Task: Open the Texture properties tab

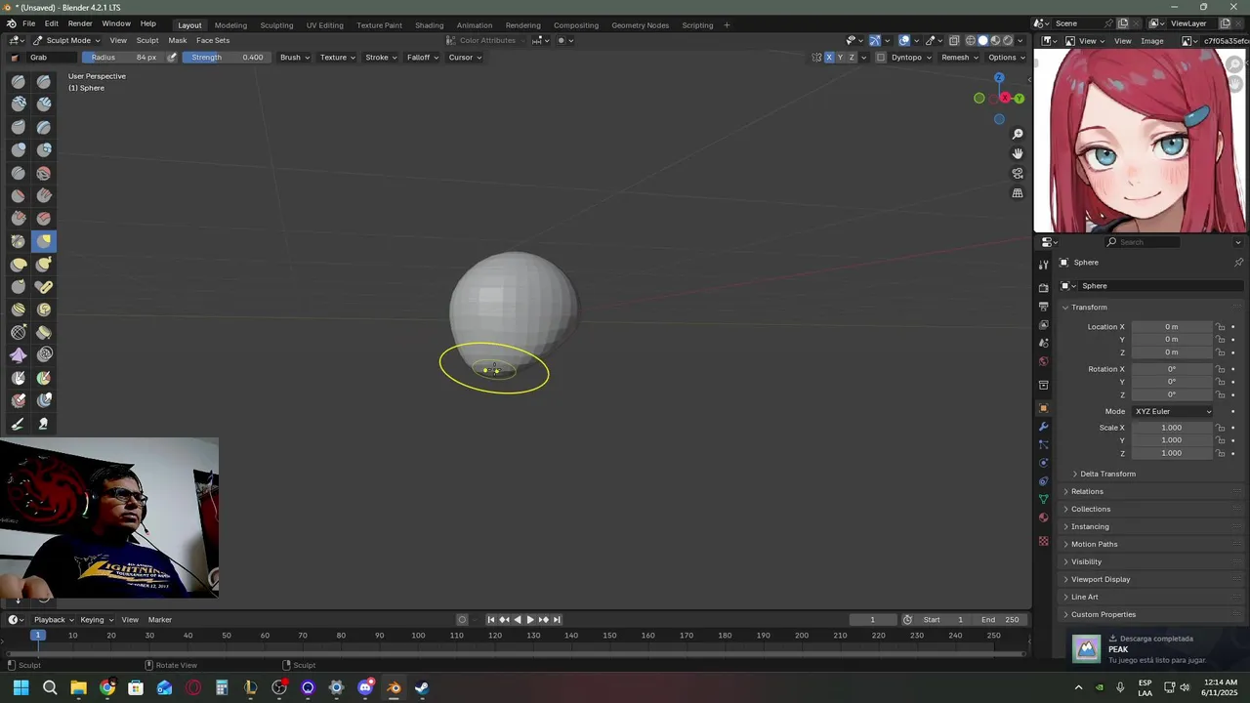Action: pos(1043,541)
